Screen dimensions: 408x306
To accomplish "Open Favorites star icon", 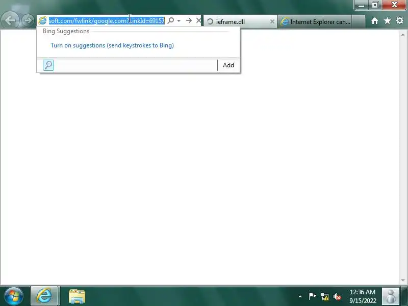I will click(387, 21).
